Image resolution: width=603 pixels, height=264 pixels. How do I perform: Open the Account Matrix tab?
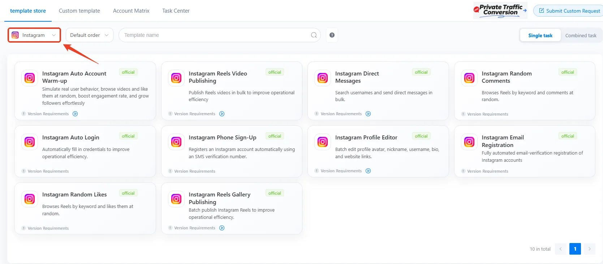(x=131, y=11)
